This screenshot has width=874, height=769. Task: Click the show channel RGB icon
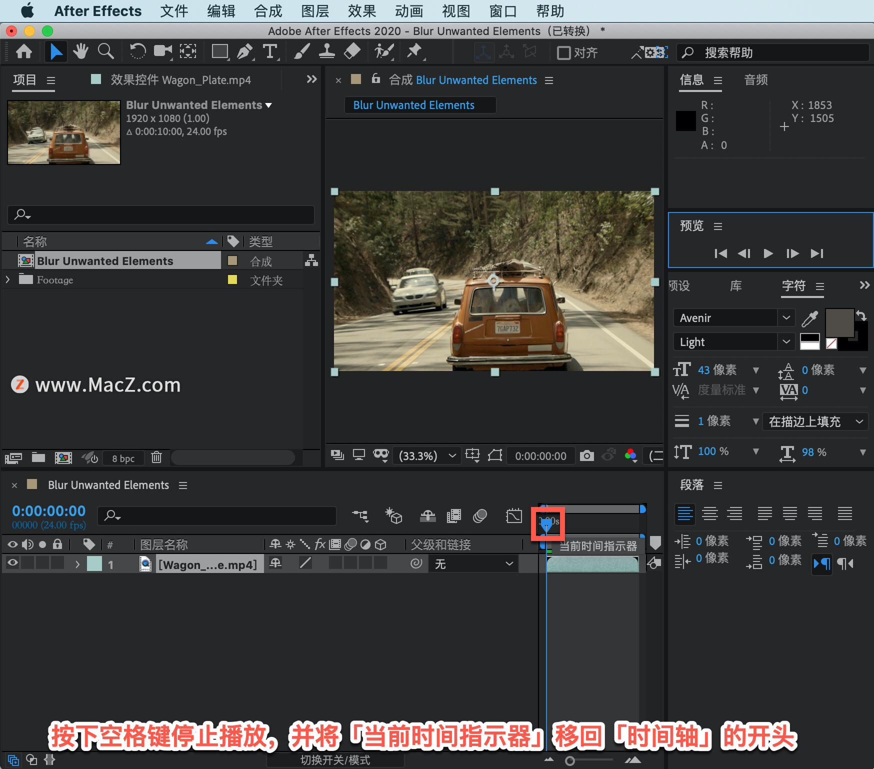tap(631, 455)
